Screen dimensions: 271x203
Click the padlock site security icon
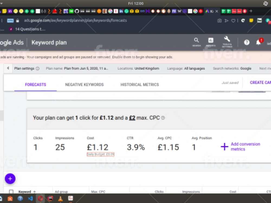[17, 21]
